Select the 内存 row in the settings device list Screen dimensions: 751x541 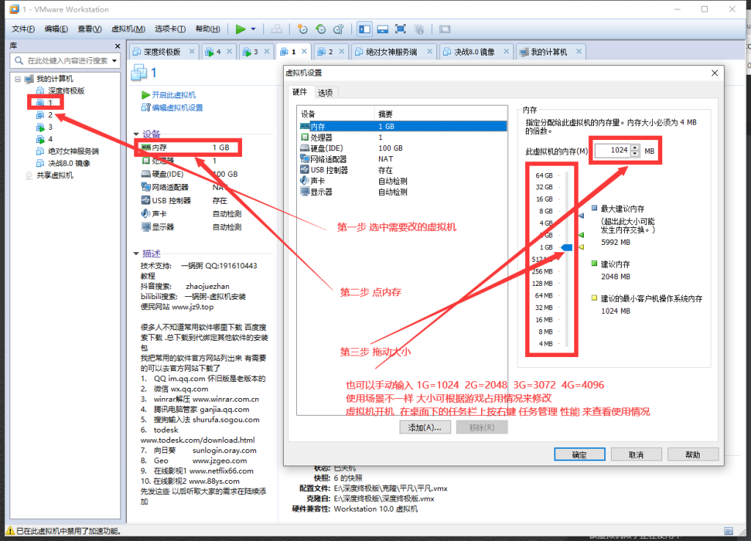click(x=403, y=126)
